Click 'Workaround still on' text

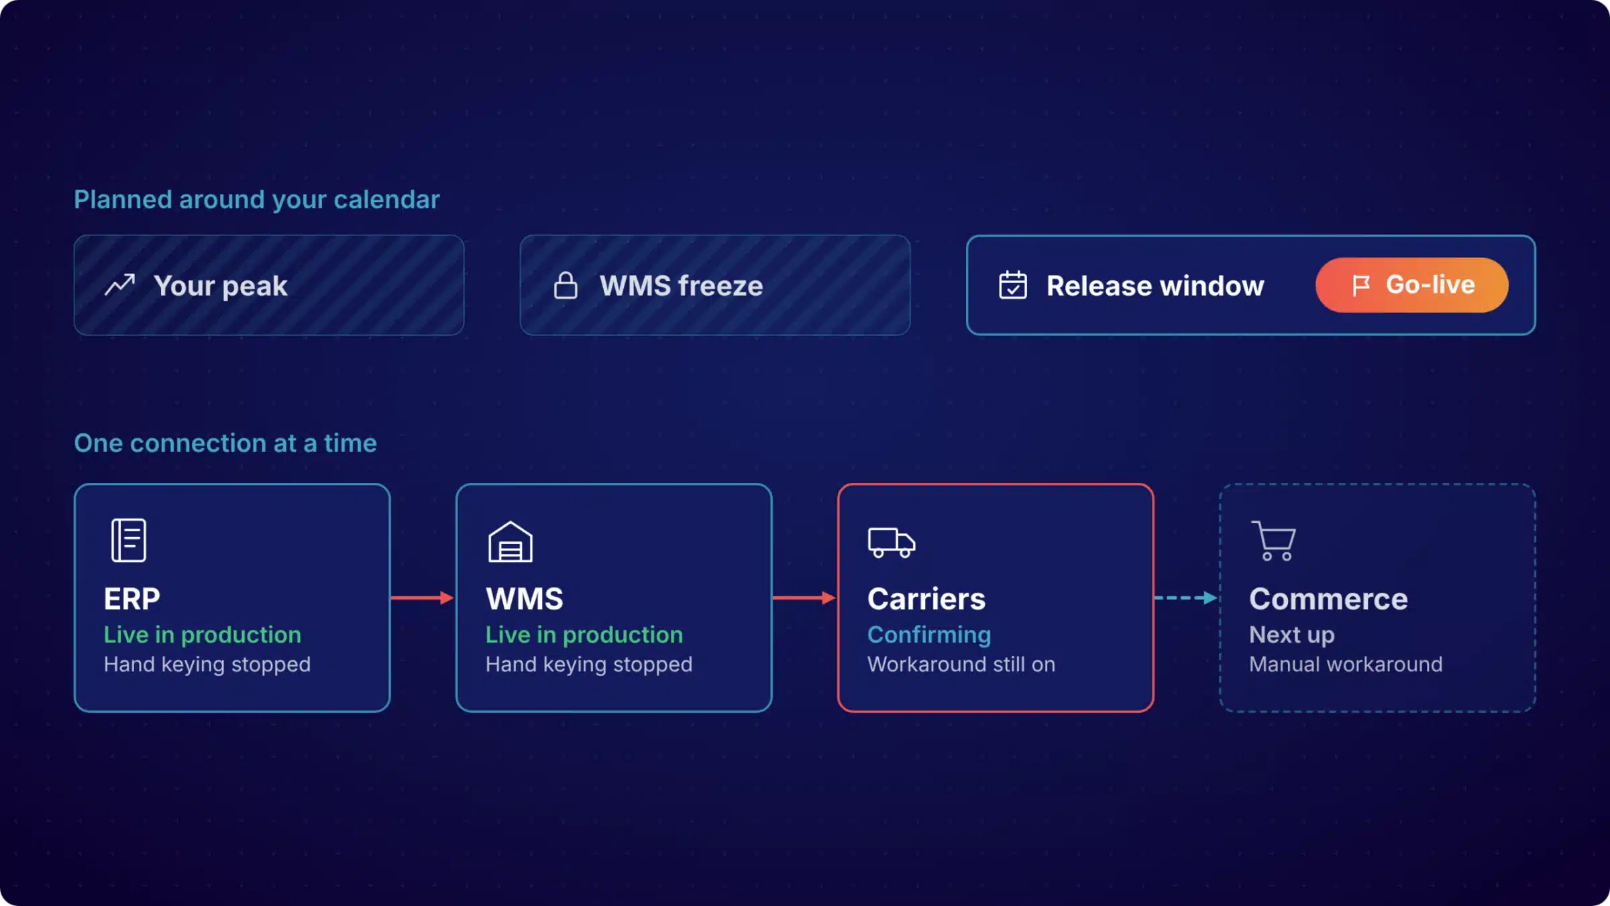[x=961, y=665]
